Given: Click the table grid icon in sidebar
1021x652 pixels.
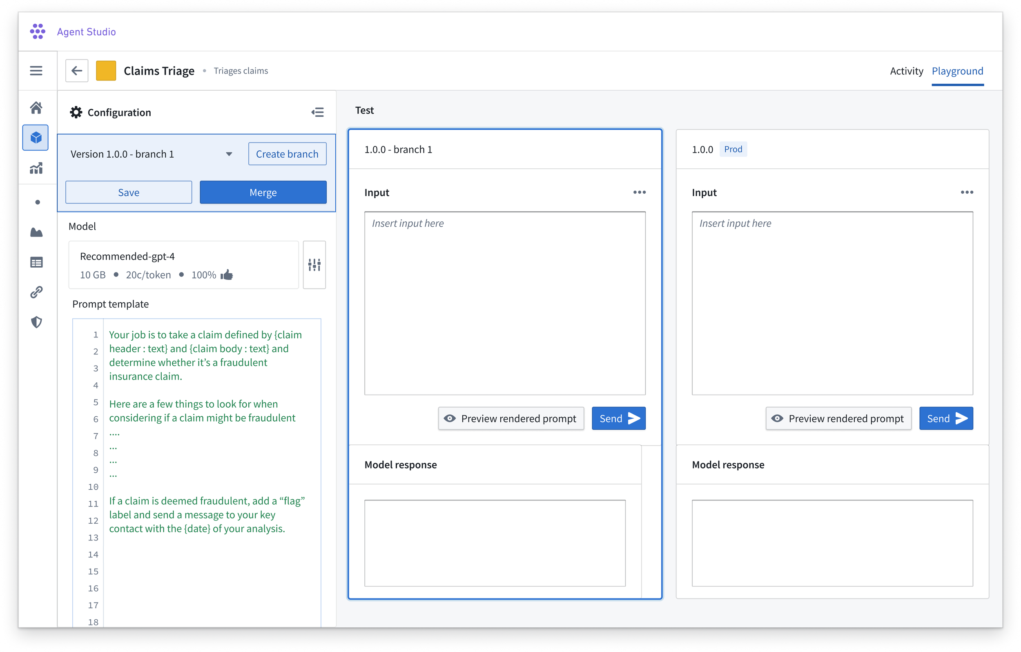Looking at the screenshot, I should 36,262.
